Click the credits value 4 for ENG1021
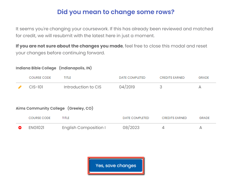Viewport: 232px width, 183px height. [163, 128]
